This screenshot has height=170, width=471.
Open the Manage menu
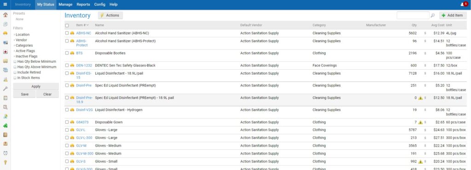[x=65, y=5]
